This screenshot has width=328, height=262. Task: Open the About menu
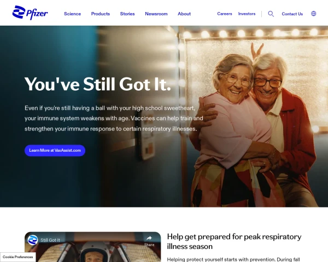click(184, 14)
